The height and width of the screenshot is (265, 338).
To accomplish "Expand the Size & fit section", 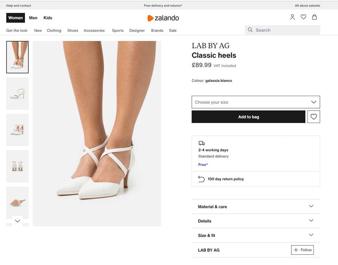I will 255,235.
